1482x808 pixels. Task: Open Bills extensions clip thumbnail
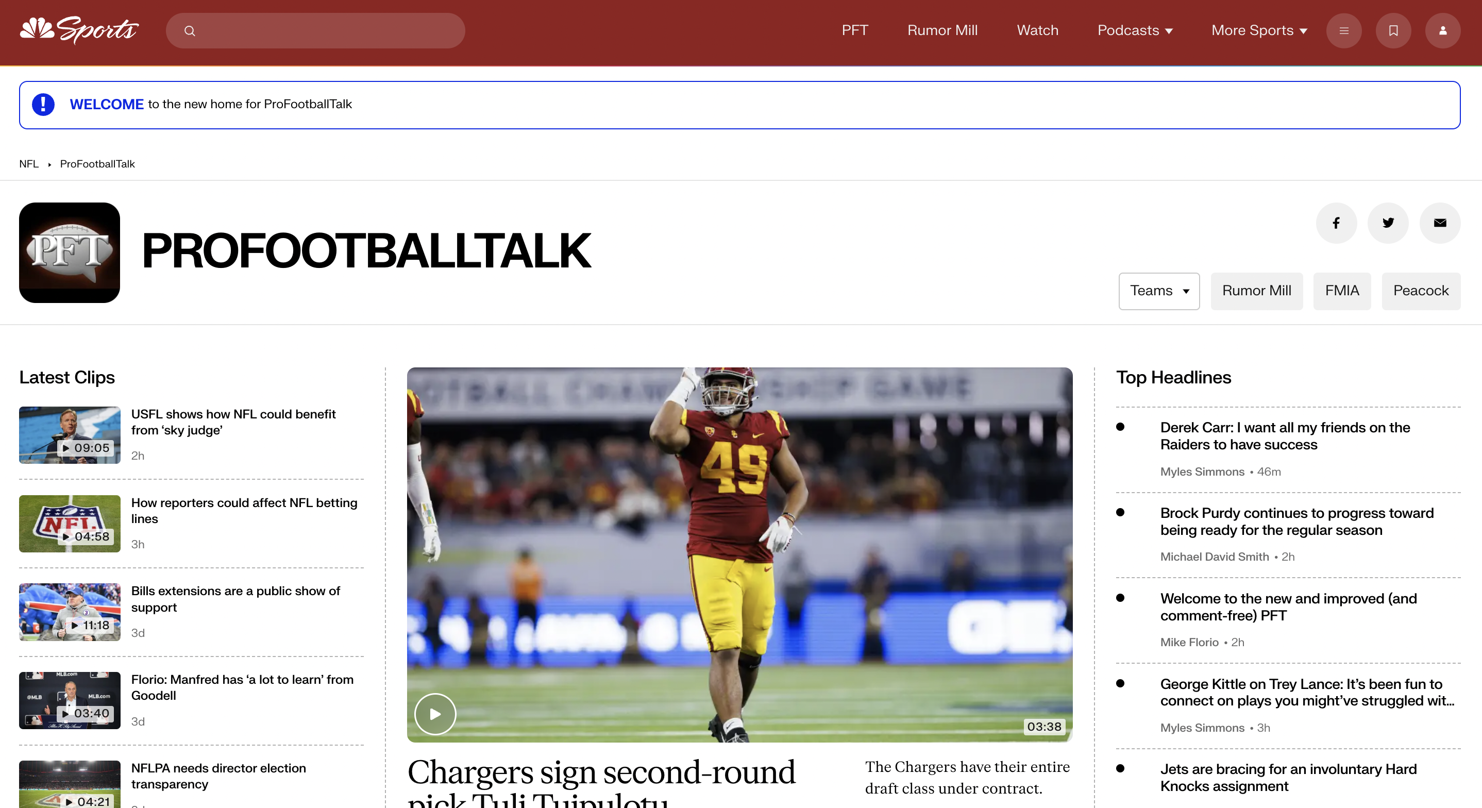tap(70, 612)
